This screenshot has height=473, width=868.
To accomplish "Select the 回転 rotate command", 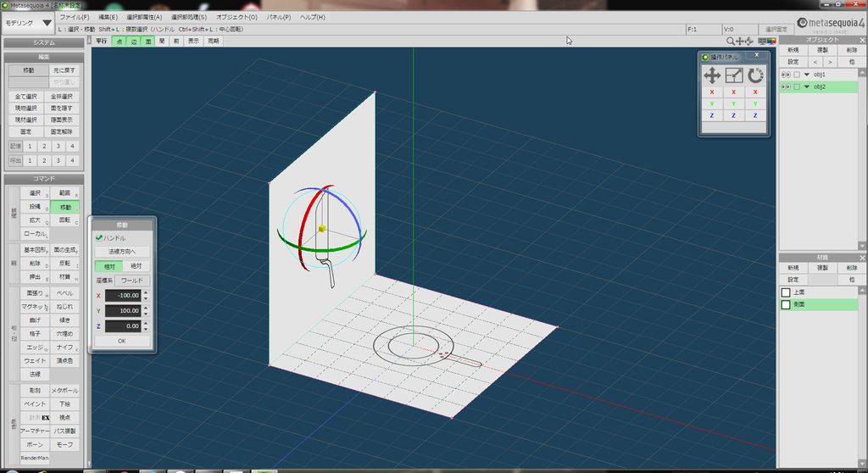I will (x=64, y=220).
